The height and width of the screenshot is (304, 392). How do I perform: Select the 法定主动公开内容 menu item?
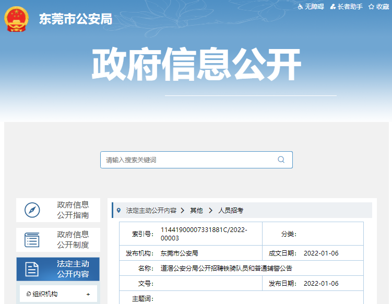tap(73, 269)
